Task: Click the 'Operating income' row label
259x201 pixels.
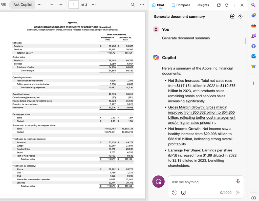Action: 21,94
